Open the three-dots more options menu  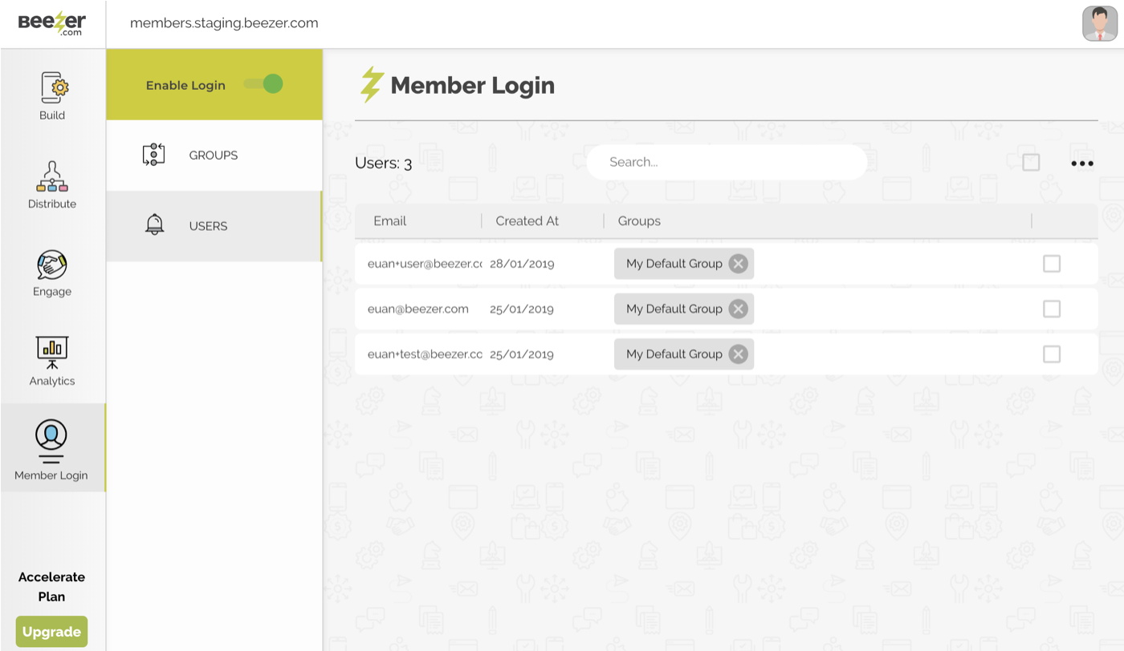pos(1081,164)
